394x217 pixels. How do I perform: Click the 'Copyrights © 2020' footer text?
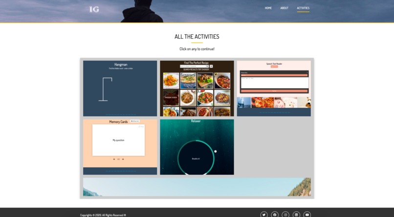click(103, 215)
